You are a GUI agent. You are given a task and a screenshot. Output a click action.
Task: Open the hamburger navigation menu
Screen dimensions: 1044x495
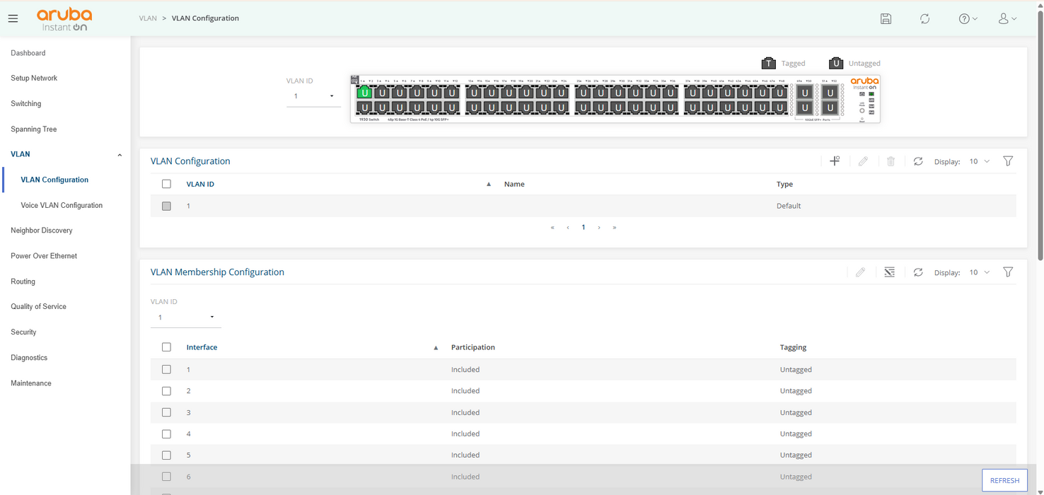coord(13,18)
